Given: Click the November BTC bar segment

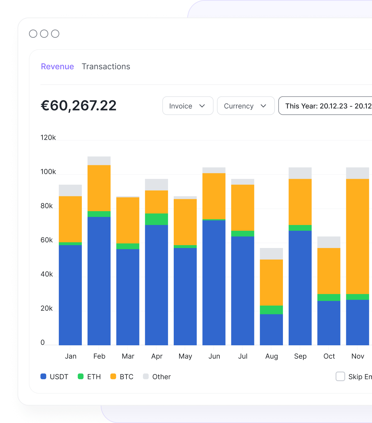Looking at the screenshot, I should point(357,236).
